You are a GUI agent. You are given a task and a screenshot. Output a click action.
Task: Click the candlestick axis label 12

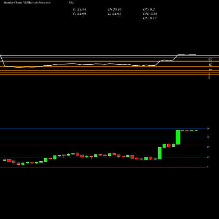pos(208,157)
